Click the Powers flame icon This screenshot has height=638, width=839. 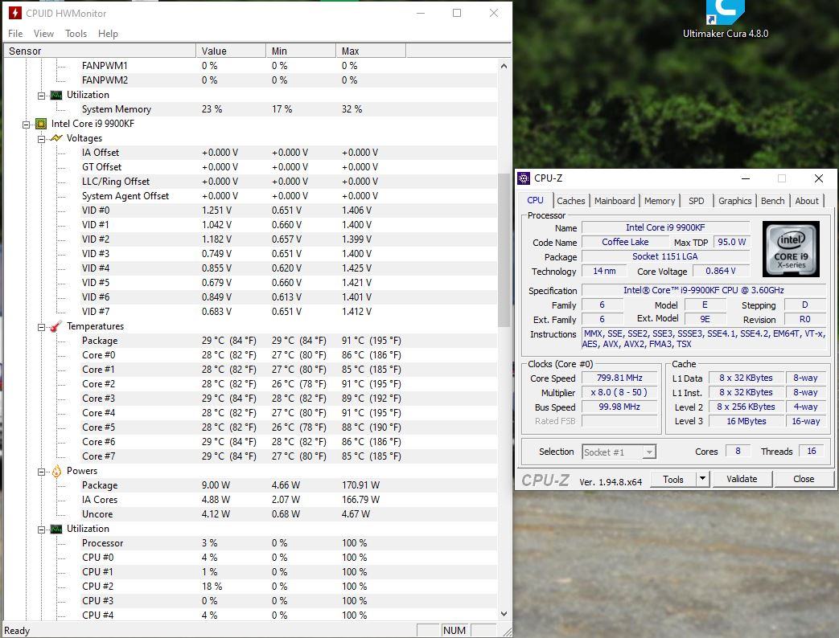[56, 471]
